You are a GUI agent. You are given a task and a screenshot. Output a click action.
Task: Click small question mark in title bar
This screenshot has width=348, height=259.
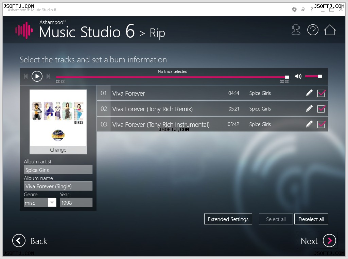pos(312,9)
